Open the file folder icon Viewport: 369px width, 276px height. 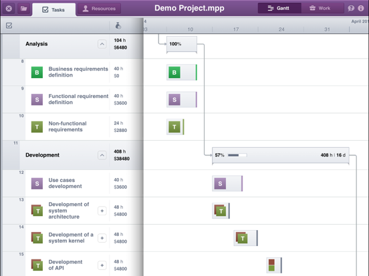coord(24,9)
